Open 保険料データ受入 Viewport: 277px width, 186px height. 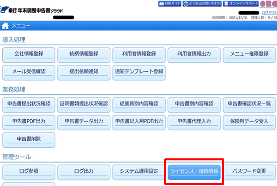pos(249,123)
